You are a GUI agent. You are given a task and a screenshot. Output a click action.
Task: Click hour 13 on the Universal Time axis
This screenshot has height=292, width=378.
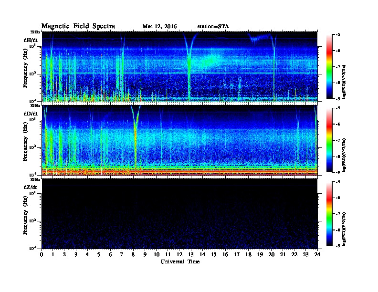pyautogui.click(x=191, y=254)
